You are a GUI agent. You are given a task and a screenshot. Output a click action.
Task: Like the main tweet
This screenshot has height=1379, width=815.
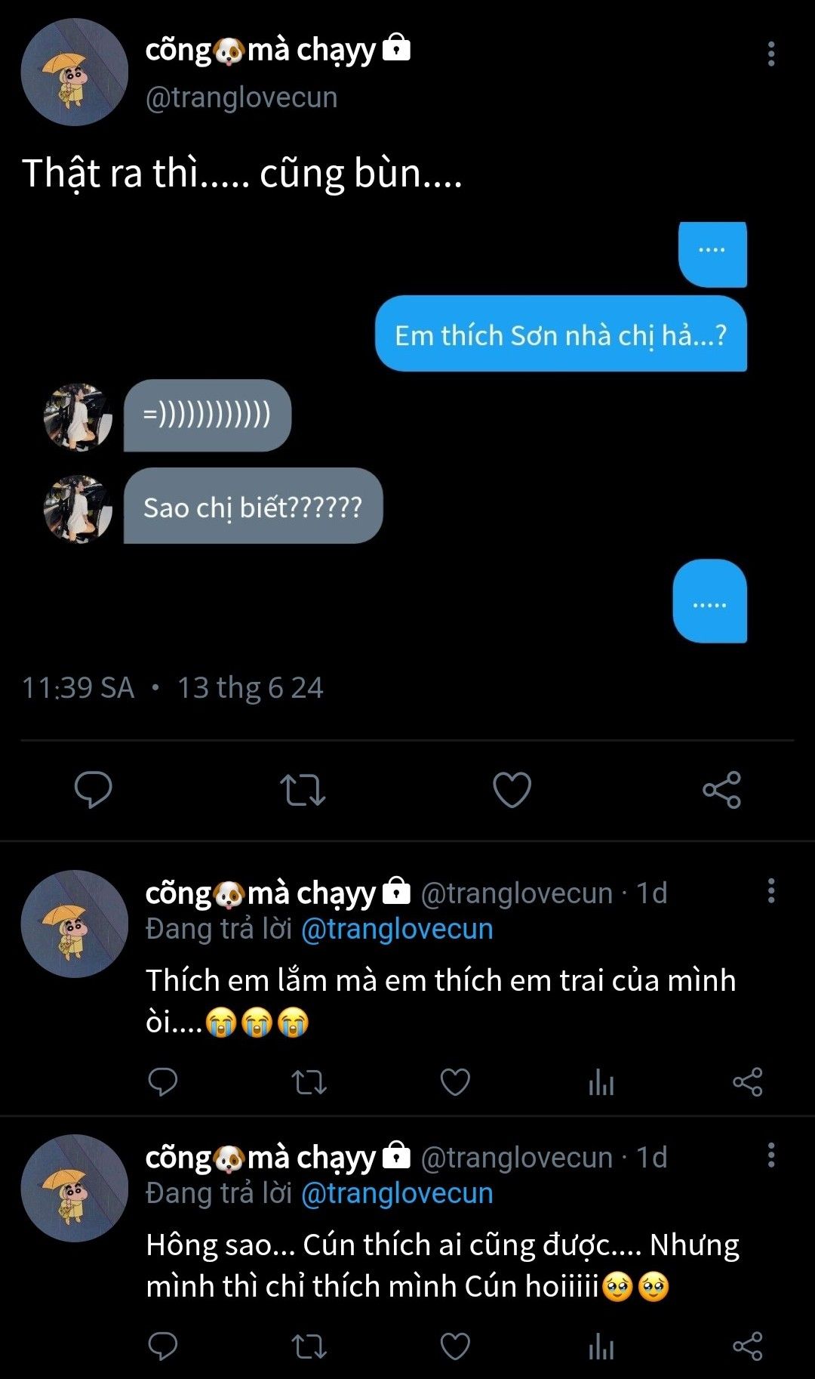(x=512, y=790)
